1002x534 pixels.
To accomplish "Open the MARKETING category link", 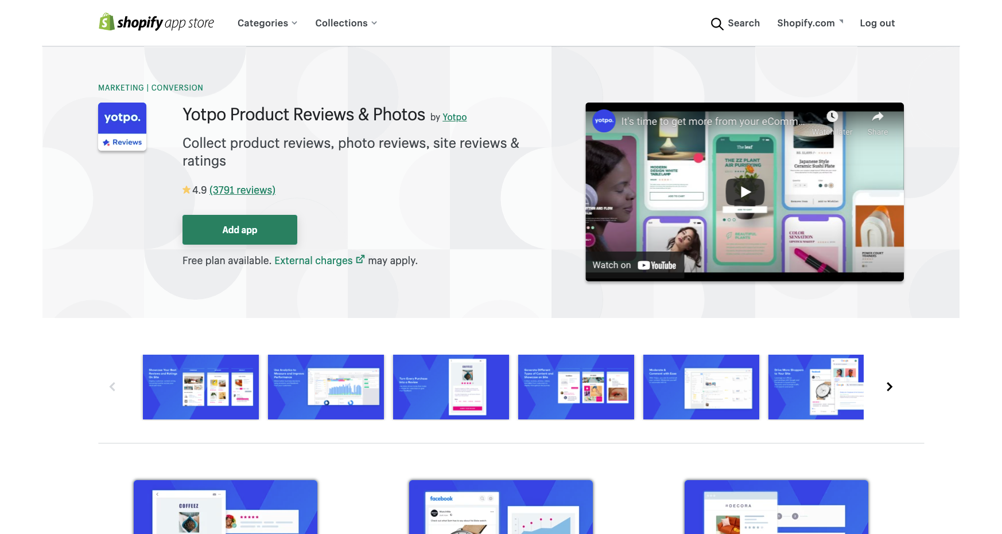I will tap(121, 88).
